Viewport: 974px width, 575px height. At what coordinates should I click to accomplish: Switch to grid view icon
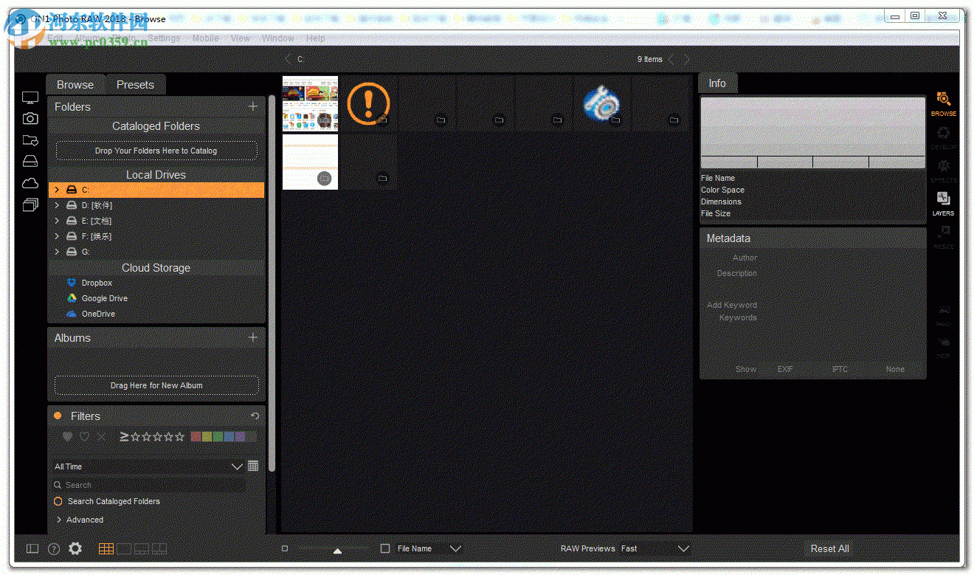click(106, 548)
